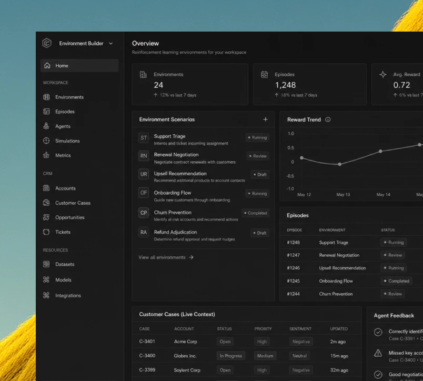Screen dimensions: 423x381
Task: Click the Integrations sidebar icon
Action: [46, 295]
